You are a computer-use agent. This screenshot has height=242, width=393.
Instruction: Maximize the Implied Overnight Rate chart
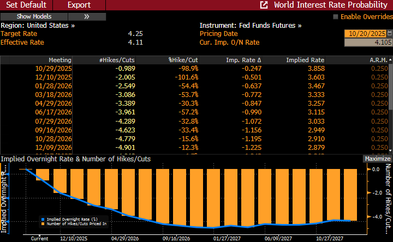click(x=377, y=159)
